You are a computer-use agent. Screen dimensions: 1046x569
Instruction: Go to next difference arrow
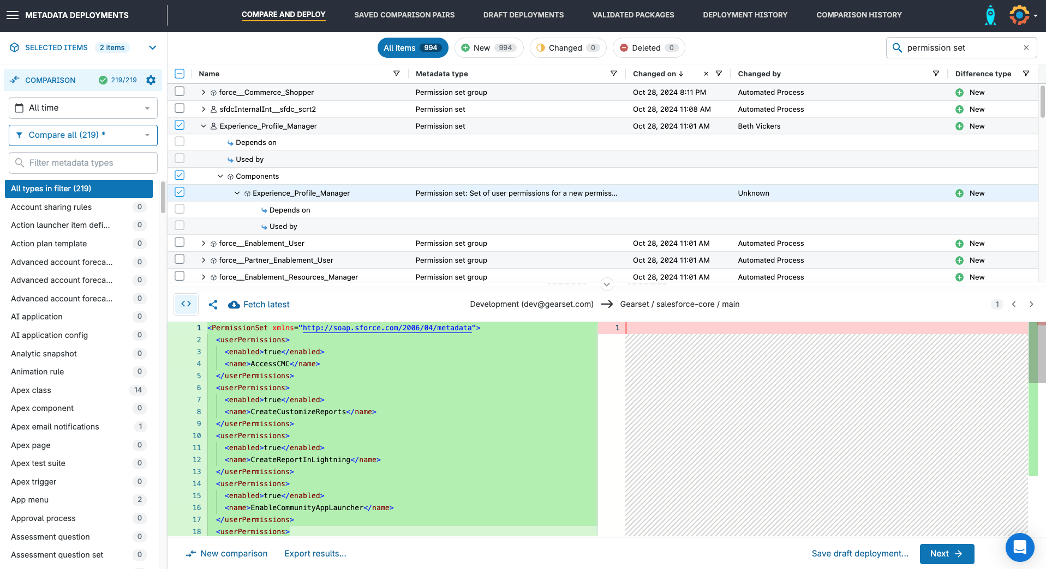[x=1031, y=304]
